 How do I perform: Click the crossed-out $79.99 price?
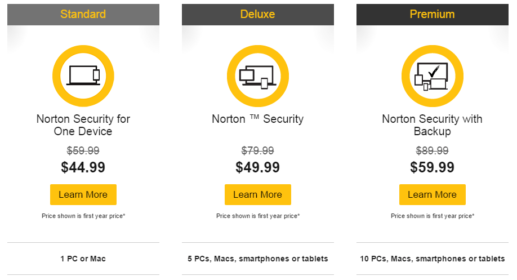click(x=258, y=151)
